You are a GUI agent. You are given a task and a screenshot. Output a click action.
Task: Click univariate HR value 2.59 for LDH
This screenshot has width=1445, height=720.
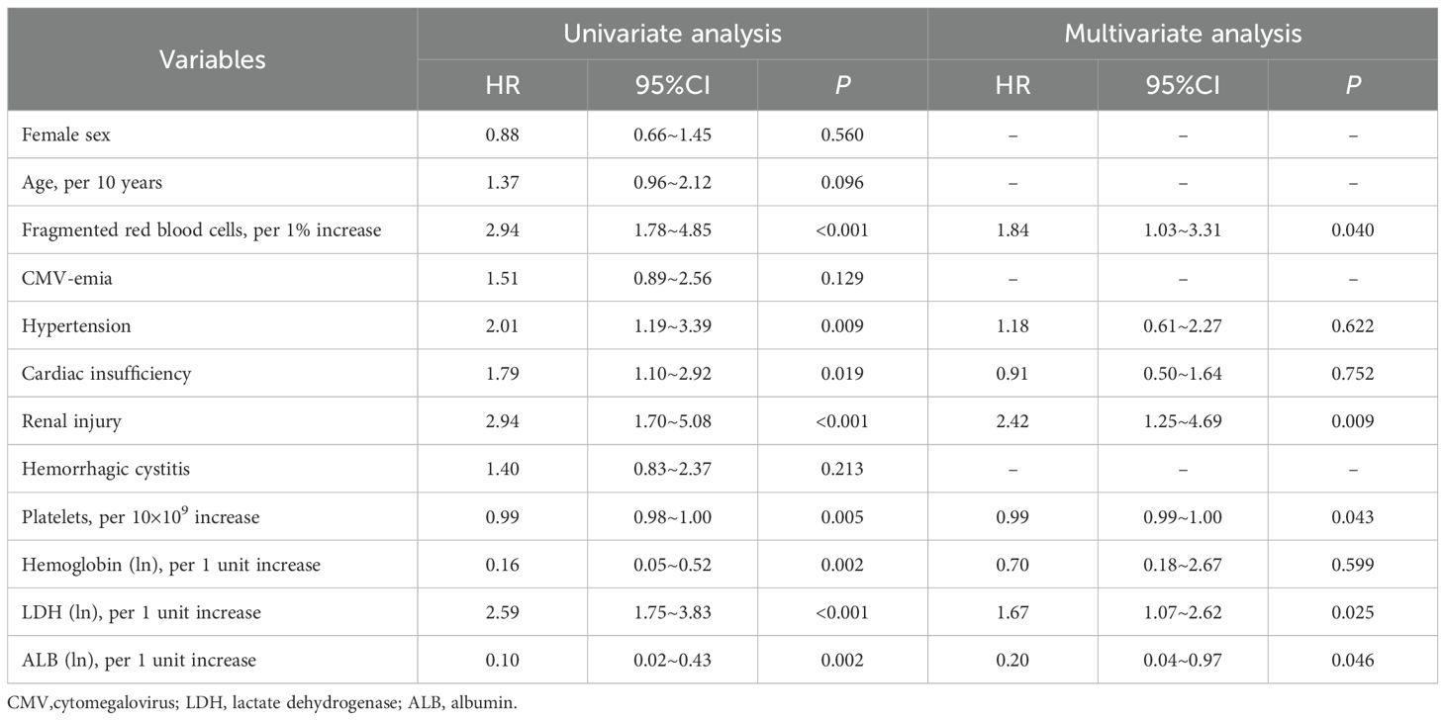click(502, 612)
